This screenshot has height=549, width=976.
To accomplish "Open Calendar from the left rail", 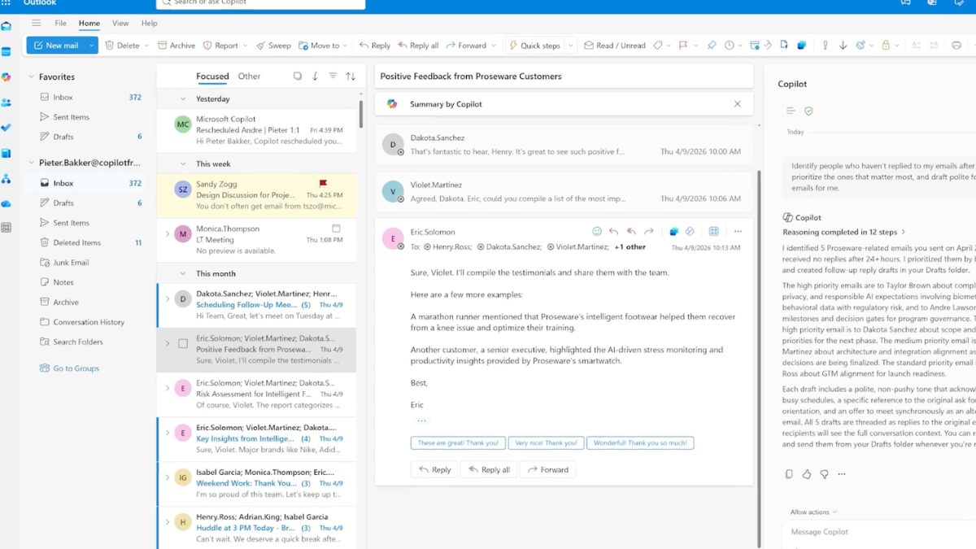I will coord(6,52).
